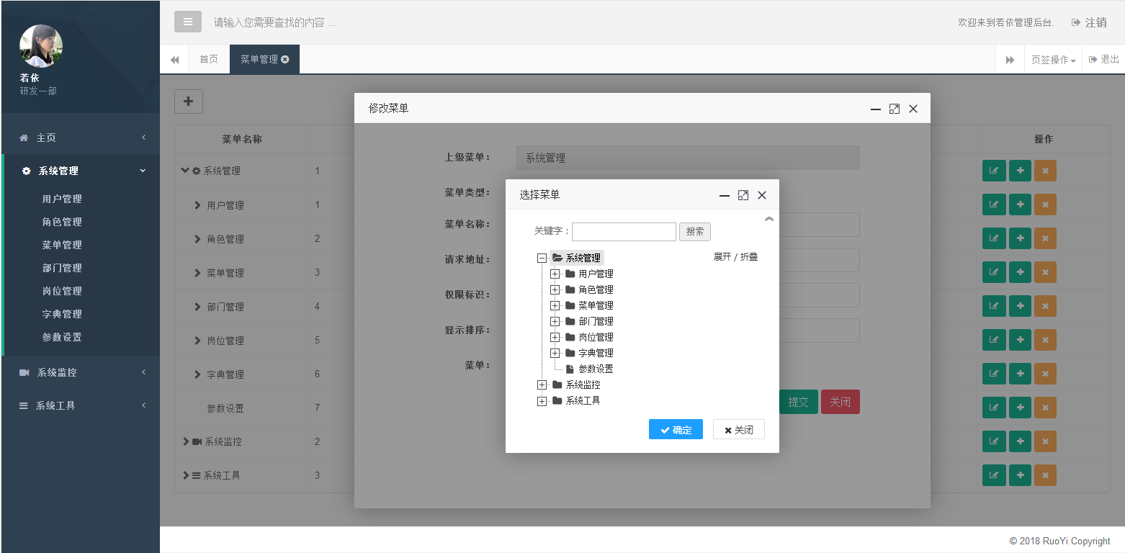Click edit icon in 菜单管理 table row
This screenshot has height=553, width=1125.
click(994, 272)
